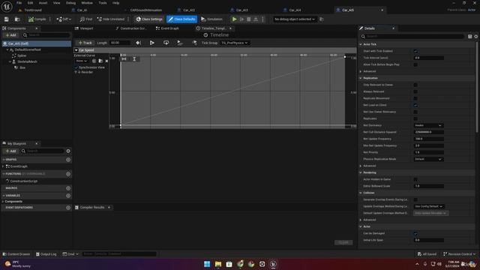Image resolution: width=480 pixels, height=270 pixels.
Task: Compile the blueprint
Action: pyautogui.click(x=37, y=19)
